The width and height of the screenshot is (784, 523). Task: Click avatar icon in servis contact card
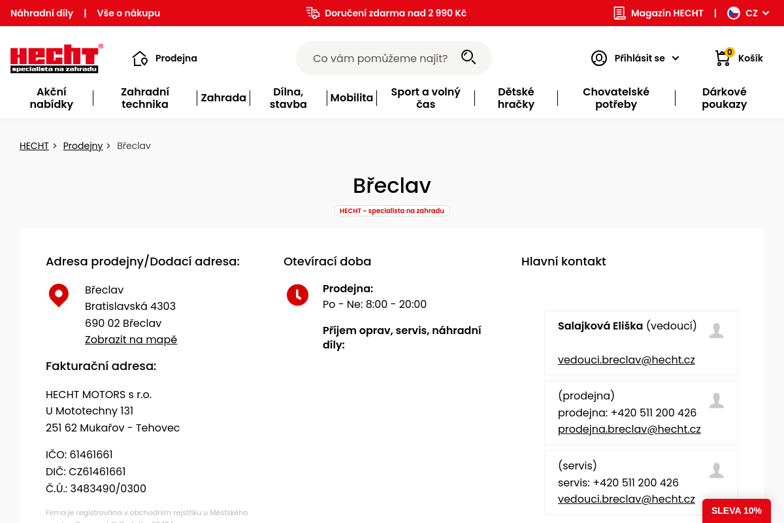(x=717, y=471)
